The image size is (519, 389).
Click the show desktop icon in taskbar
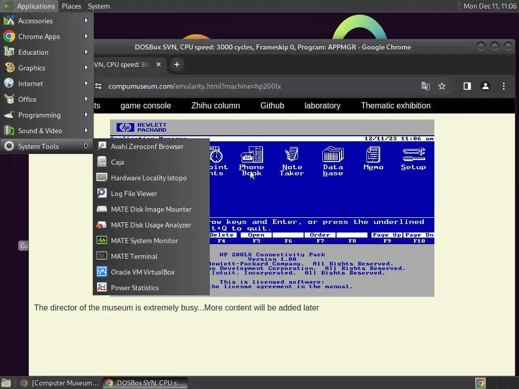6,383
